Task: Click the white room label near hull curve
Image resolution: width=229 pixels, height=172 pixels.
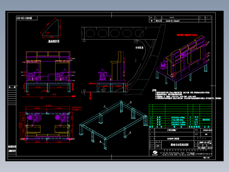Action: coord(139,48)
